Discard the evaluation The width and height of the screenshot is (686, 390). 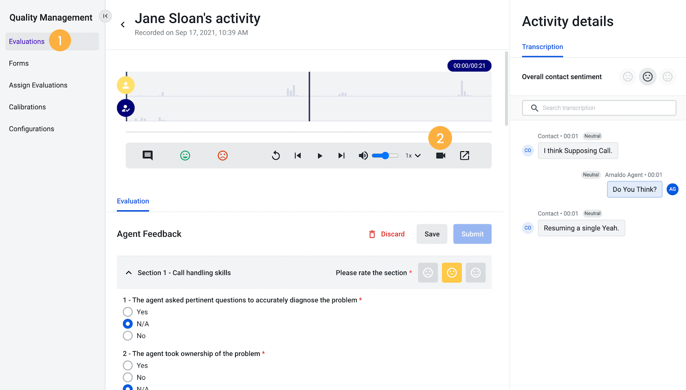tap(387, 234)
